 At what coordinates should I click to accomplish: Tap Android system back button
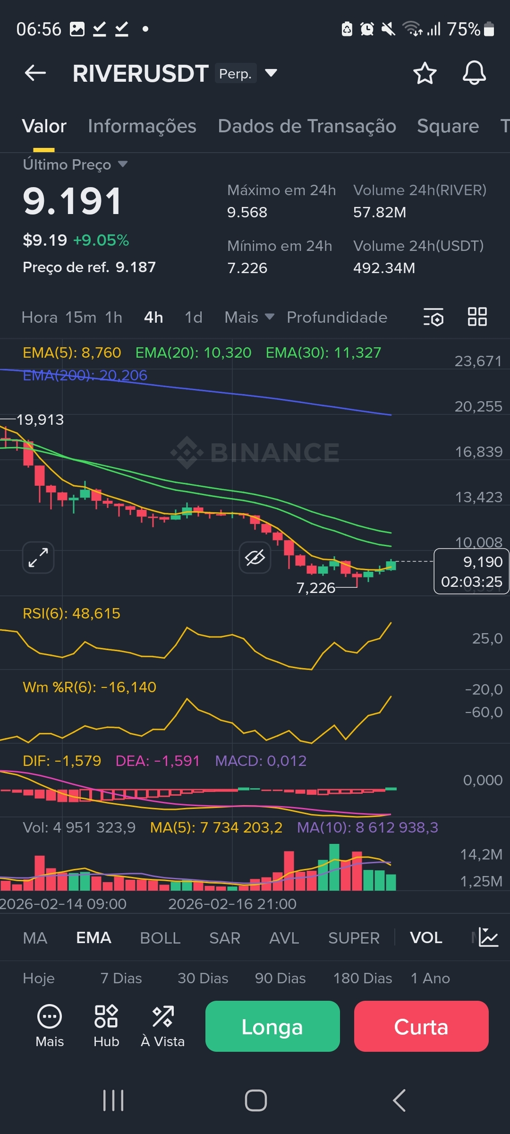coord(399,1100)
